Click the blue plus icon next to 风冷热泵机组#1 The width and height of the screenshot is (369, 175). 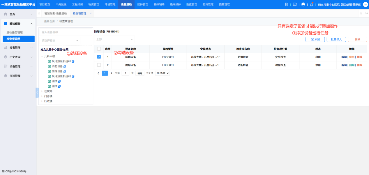pyautogui.click(x=73, y=61)
